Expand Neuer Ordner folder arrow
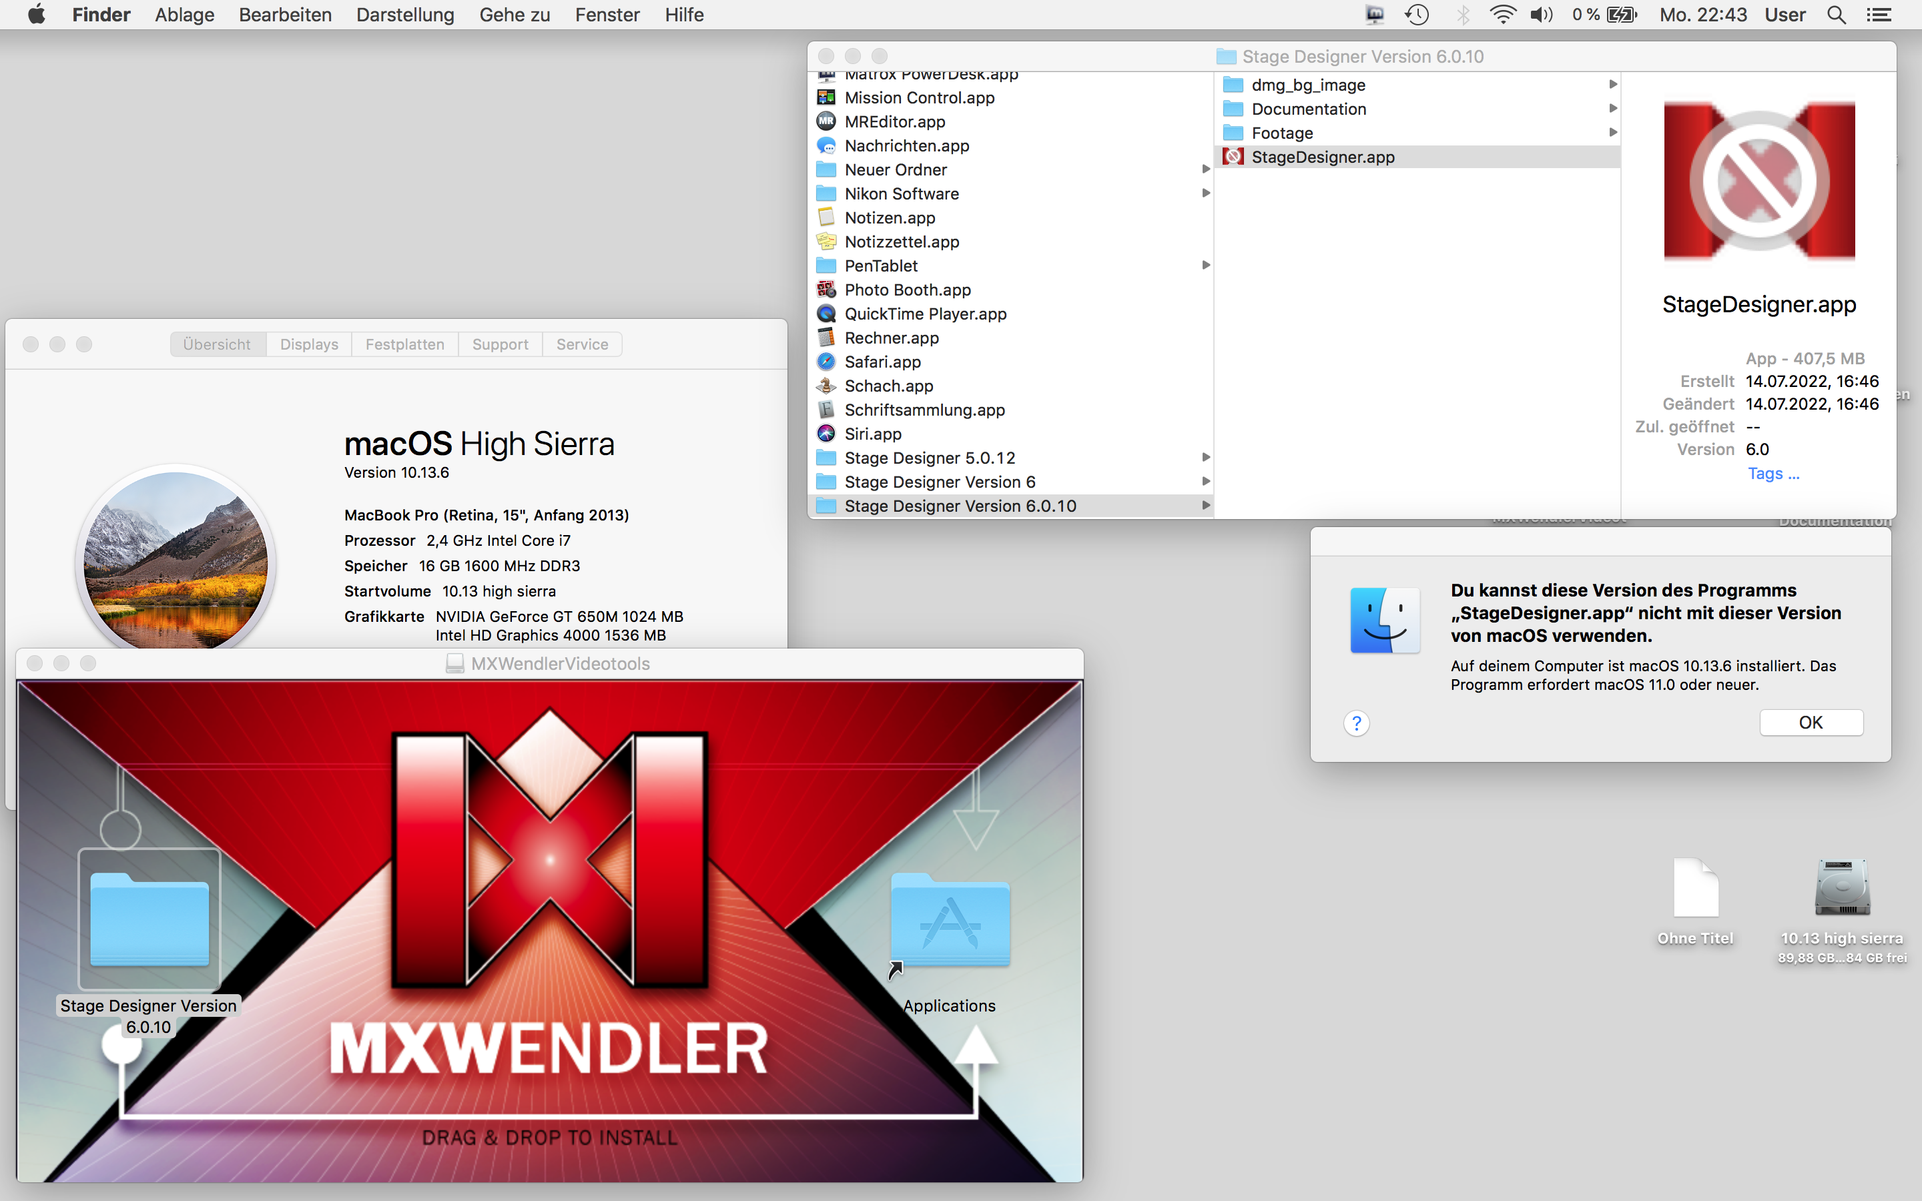The height and width of the screenshot is (1201, 1922). [x=1206, y=169]
